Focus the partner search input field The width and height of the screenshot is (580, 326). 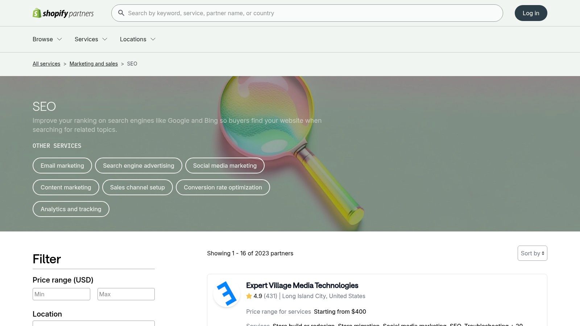(307, 13)
